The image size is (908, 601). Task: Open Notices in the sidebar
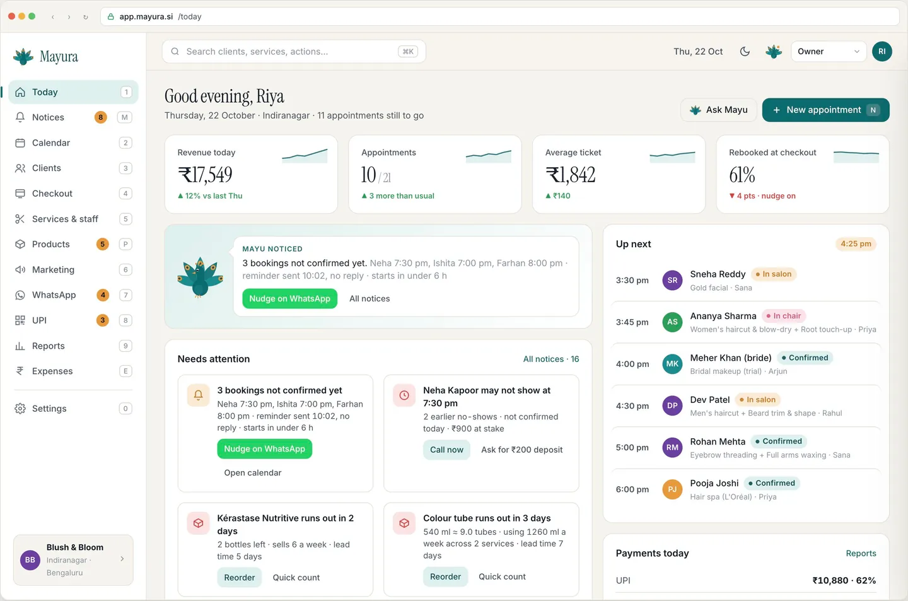(x=73, y=117)
